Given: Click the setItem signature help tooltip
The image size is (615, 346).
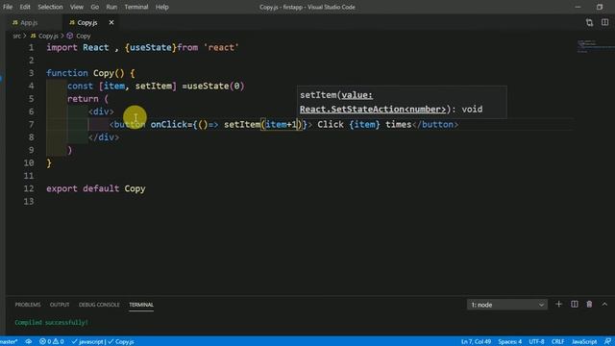Looking at the screenshot, I should [x=402, y=102].
